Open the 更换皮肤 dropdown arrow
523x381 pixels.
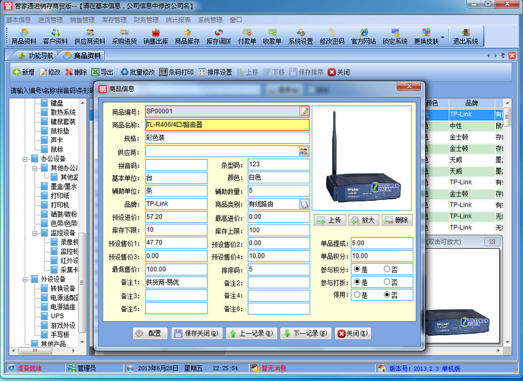(442, 37)
